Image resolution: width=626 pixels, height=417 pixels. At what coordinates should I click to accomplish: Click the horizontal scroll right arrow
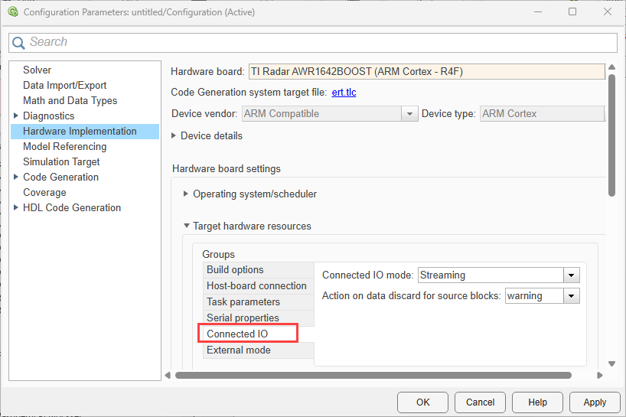coord(599,375)
